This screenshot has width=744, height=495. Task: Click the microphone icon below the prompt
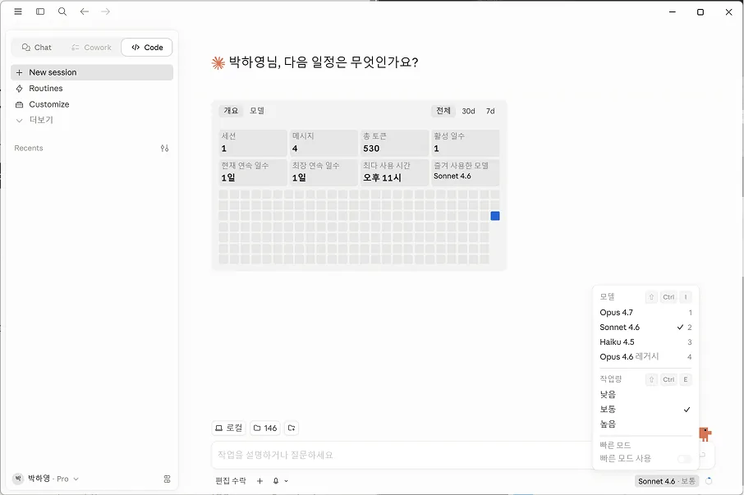pos(276,481)
